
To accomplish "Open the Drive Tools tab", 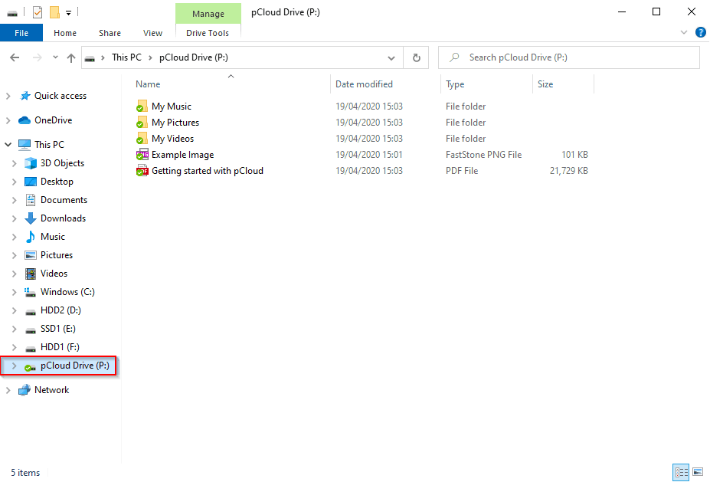I will pos(208,33).
